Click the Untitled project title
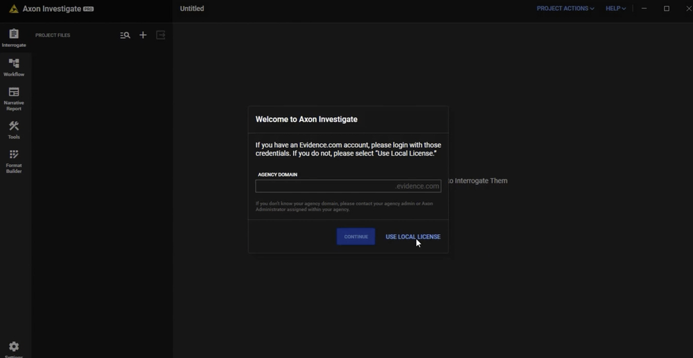The width and height of the screenshot is (693, 358). click(x=192, y=8)
